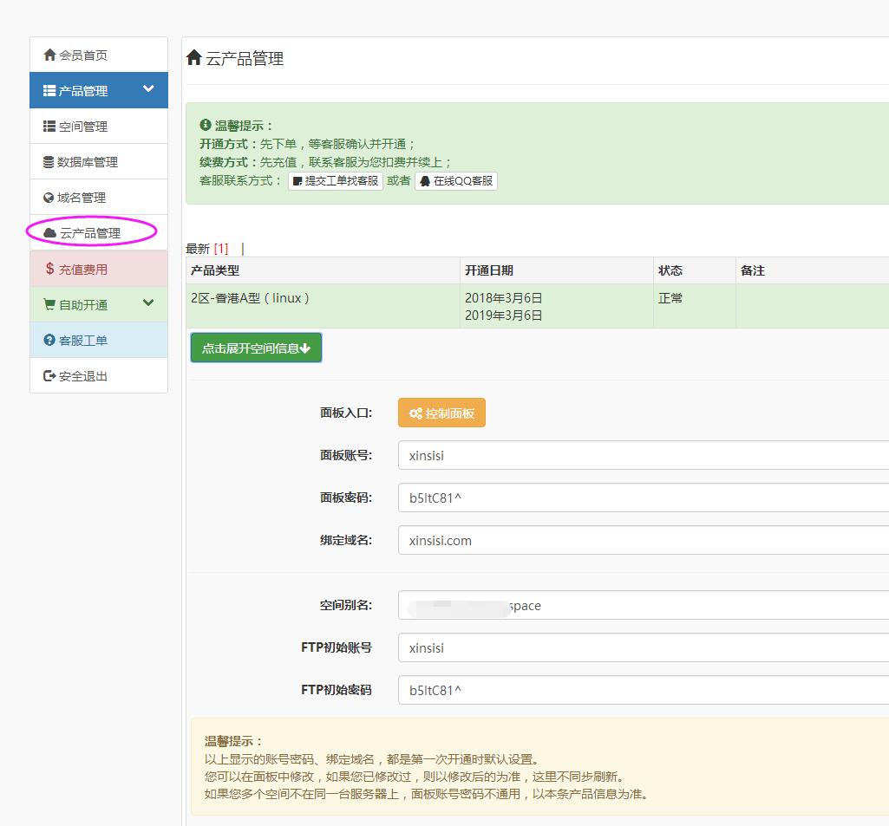This screenshot has height=826, width=889.
Task: Click the 绑定域名 field xinsisi.com
Action: [x=644, y=540]
